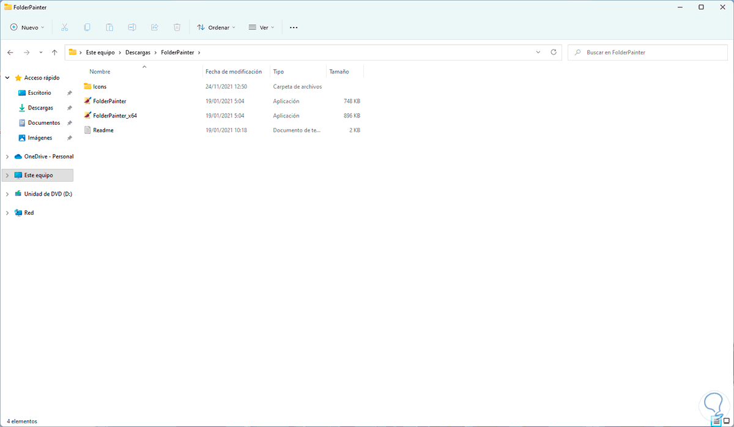Click the Copy icon in toolbar
This screenshot has height=427, width=734.
click(87, 28)
